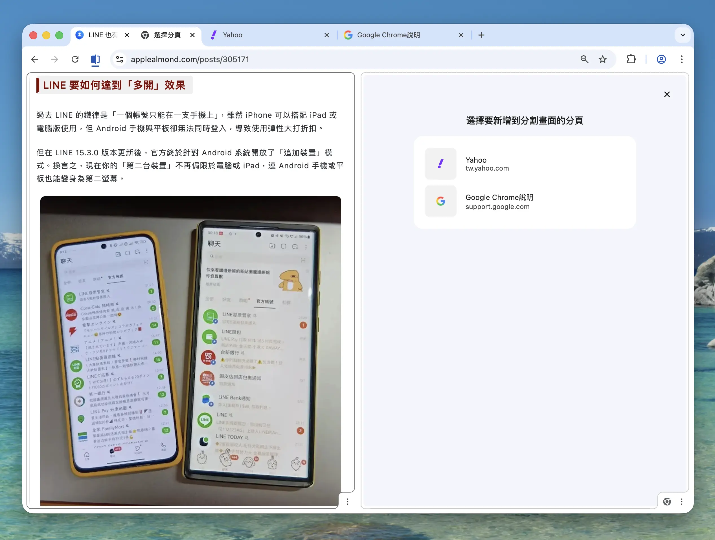Go forward to the next page
The width and height of the screenshot is (715, 540).
(55, 59)
